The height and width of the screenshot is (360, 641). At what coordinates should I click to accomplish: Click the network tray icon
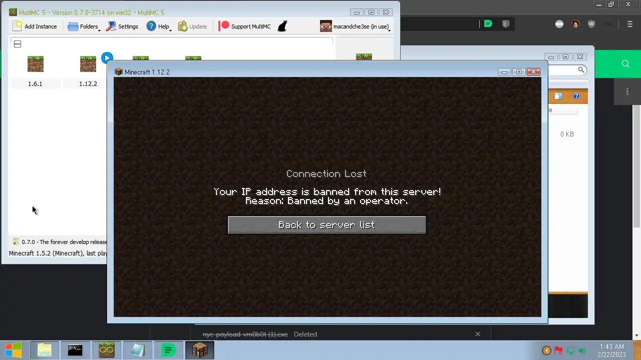pos(570,350)
